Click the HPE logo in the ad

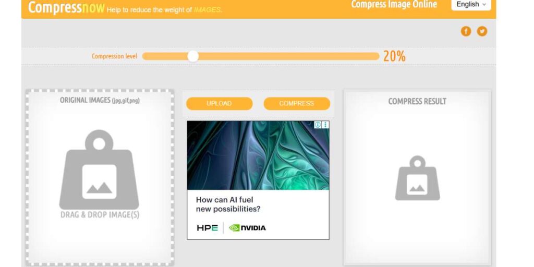pos(207,228)
